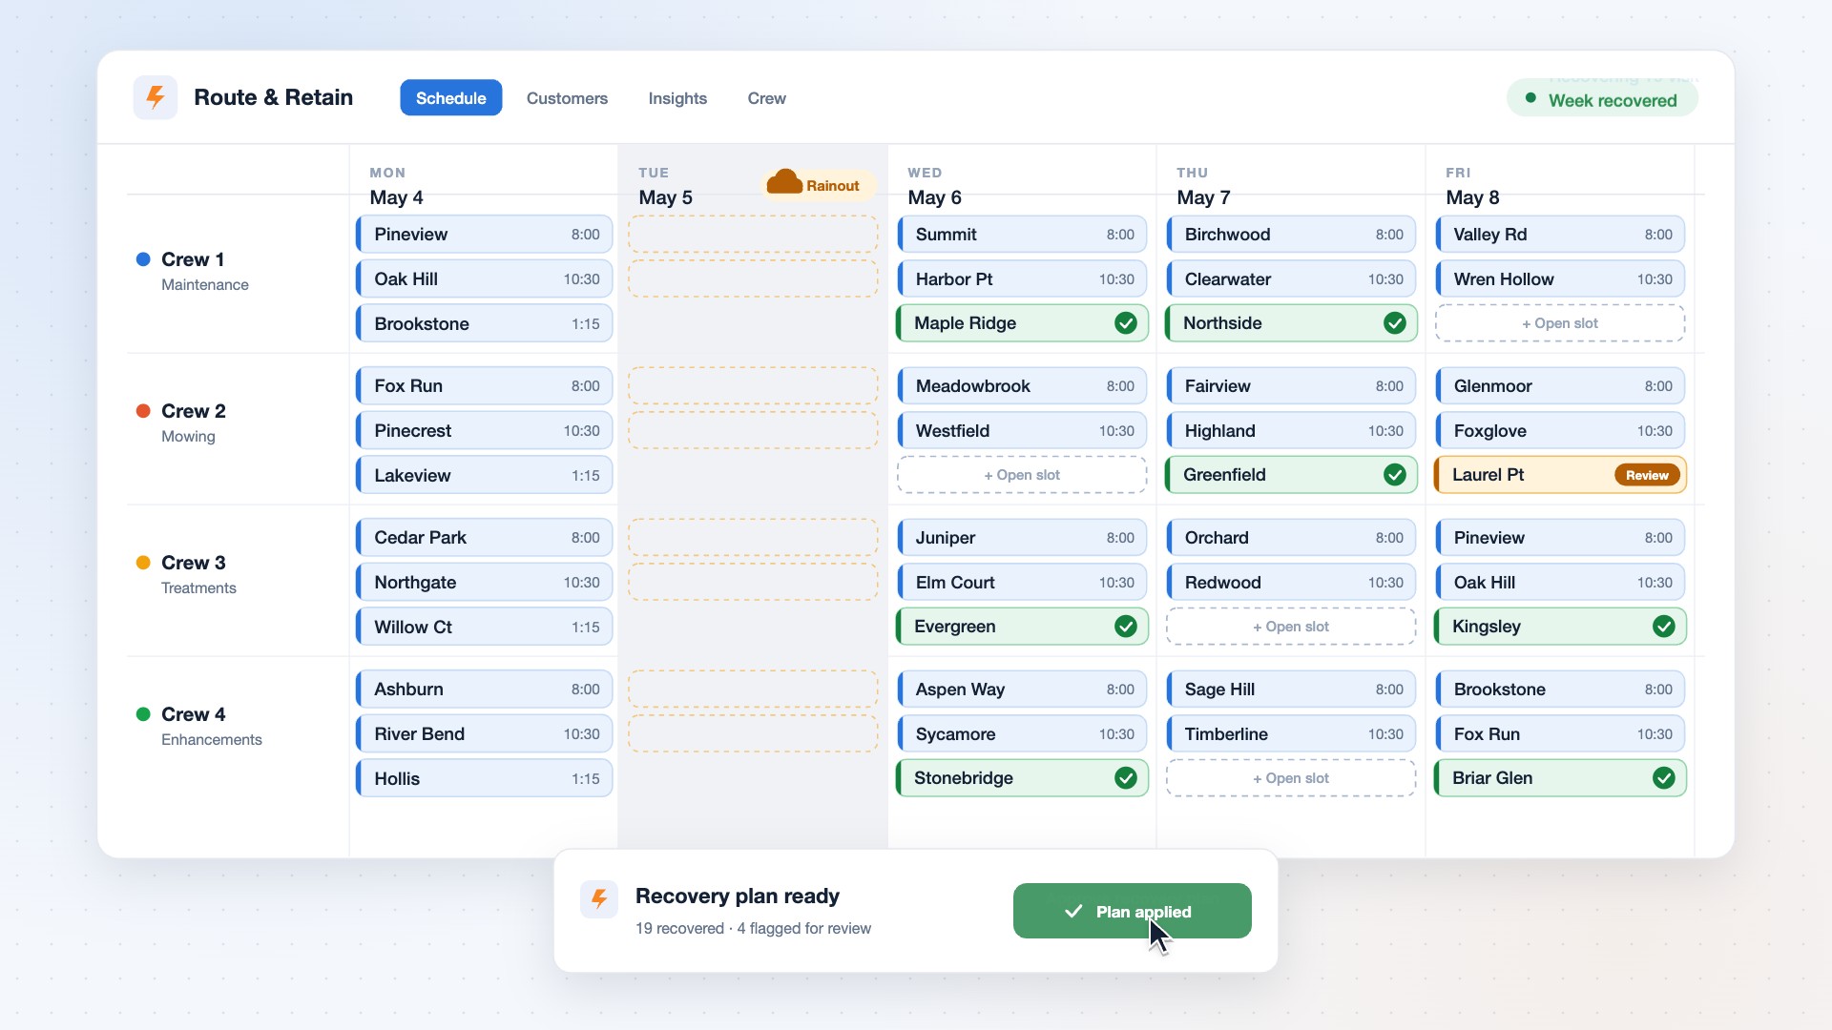Add job to Thursday Crew 3 open slot
The width and height of the screenshot is (1832, 1030).
[1291, 627]
